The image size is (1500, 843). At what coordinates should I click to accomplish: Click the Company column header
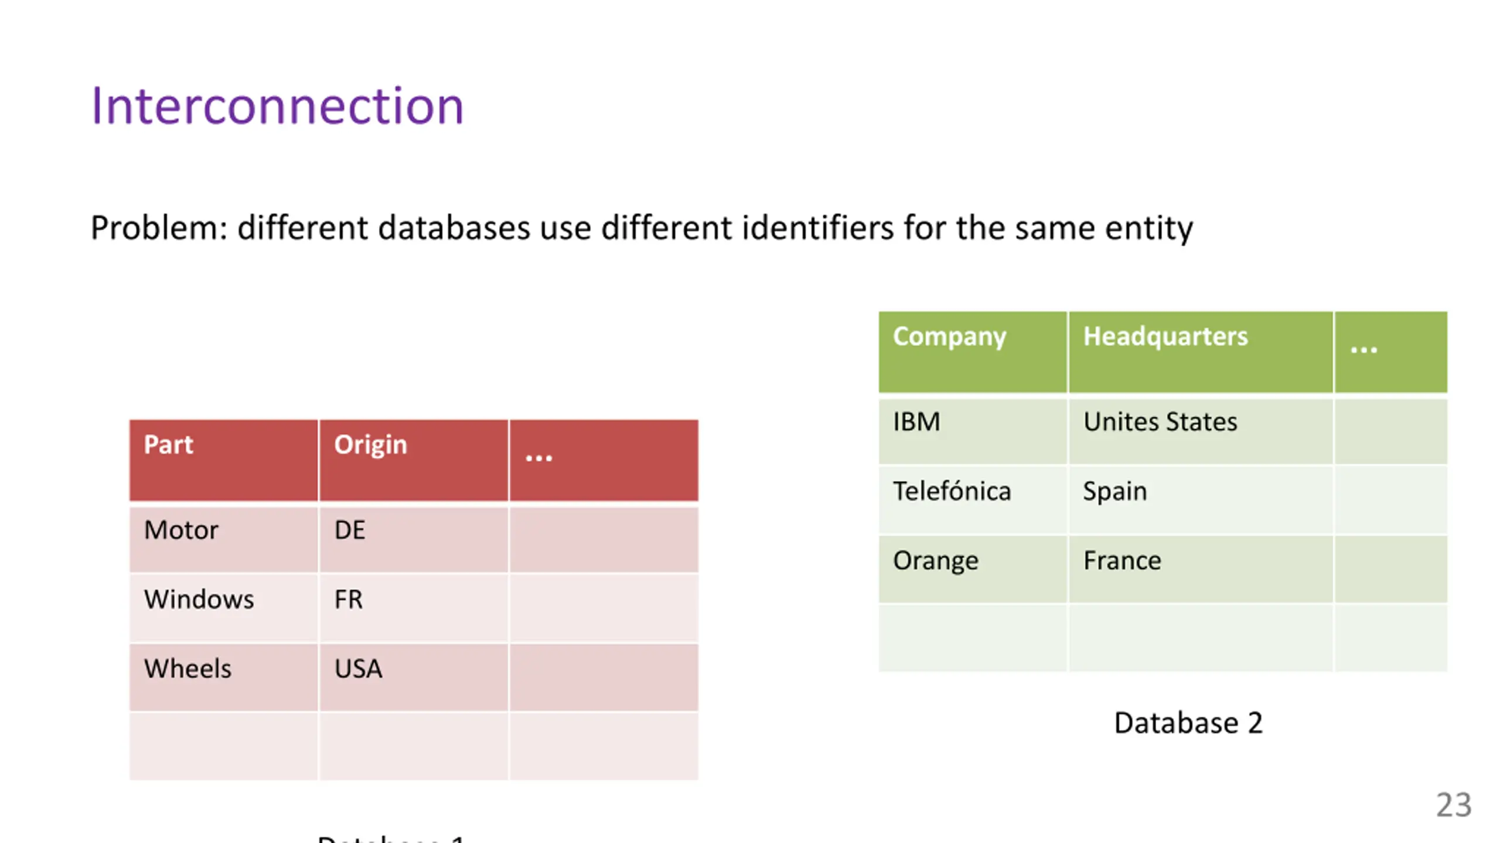(x=973, y=352)
